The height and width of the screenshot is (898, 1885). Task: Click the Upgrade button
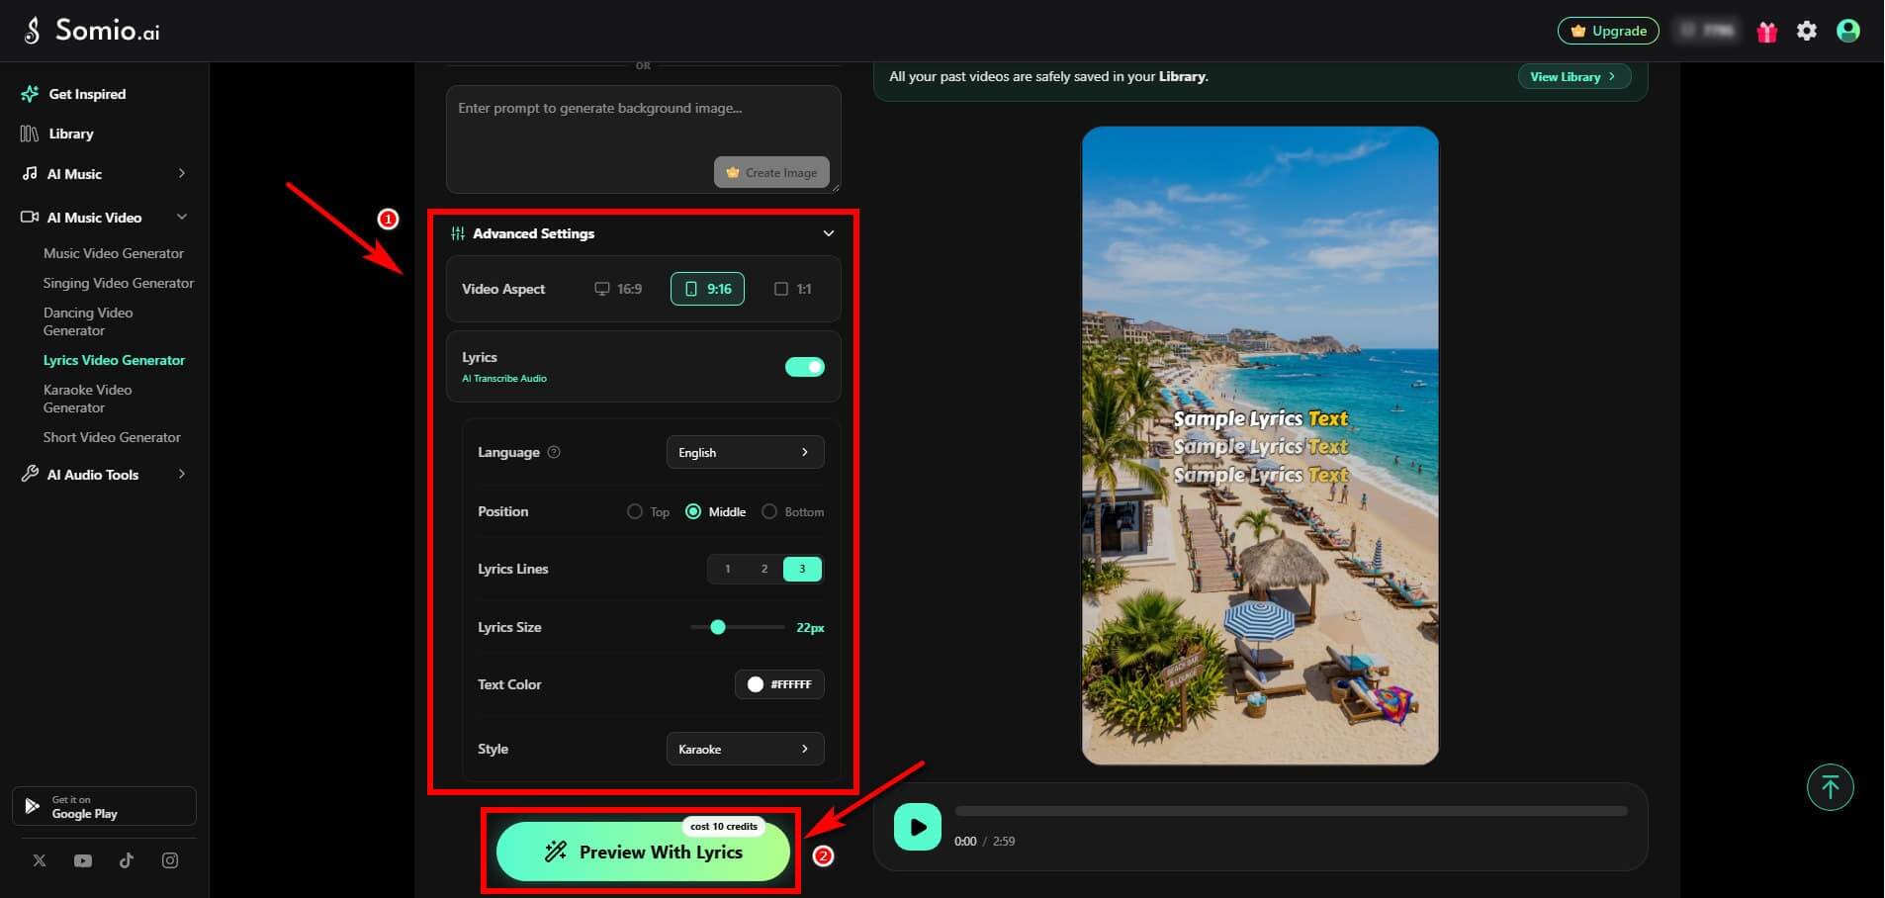click(x=1608, y=31)
